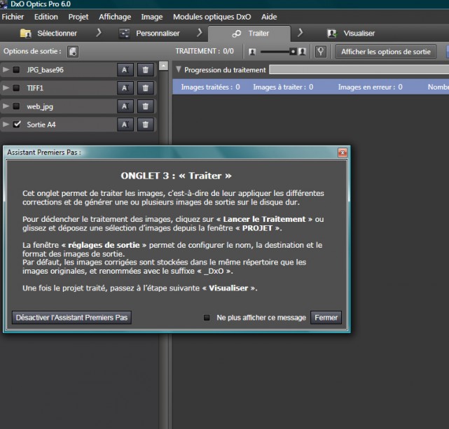Click the DxO Optics Pro title icon

point(4,4)
